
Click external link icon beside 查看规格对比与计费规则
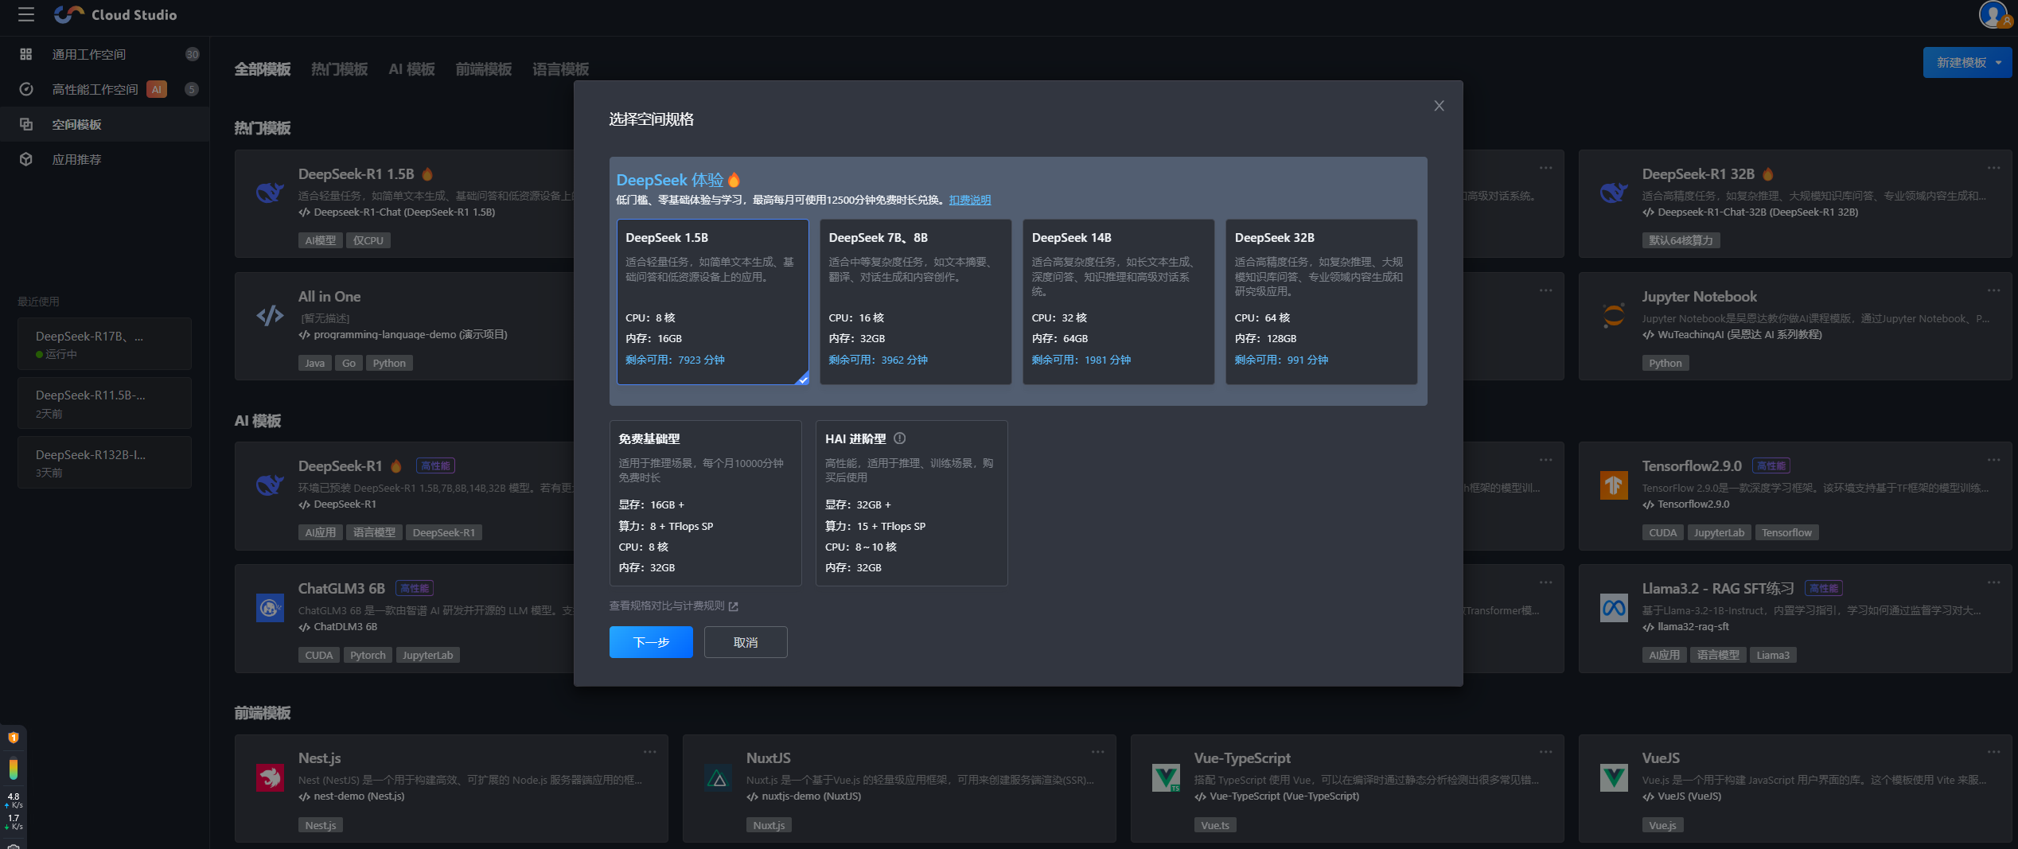pos(734,606)
